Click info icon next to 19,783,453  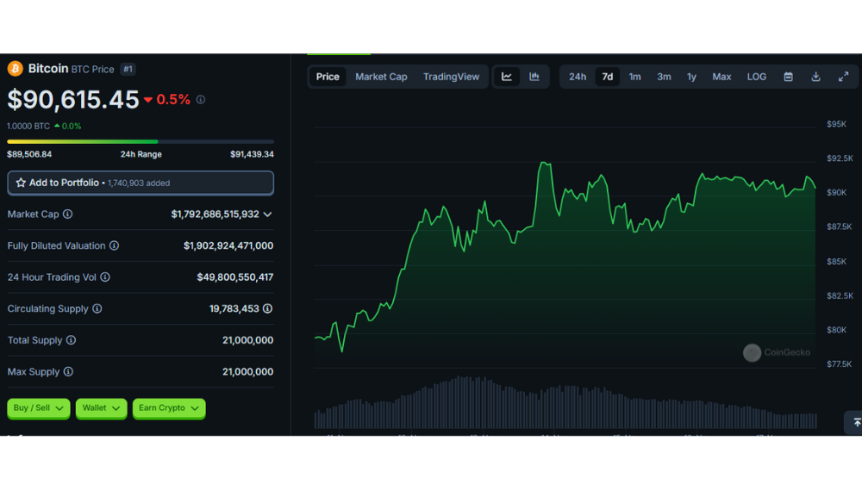pyautogui.click(x=268, y=309)
